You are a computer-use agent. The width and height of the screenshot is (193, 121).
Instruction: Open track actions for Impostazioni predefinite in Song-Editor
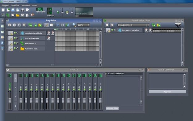click(x=10, y=33)
